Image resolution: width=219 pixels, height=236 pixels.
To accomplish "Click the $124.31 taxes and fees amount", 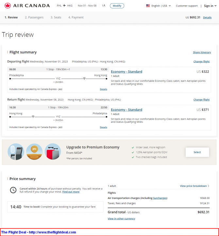I will 205,203.
